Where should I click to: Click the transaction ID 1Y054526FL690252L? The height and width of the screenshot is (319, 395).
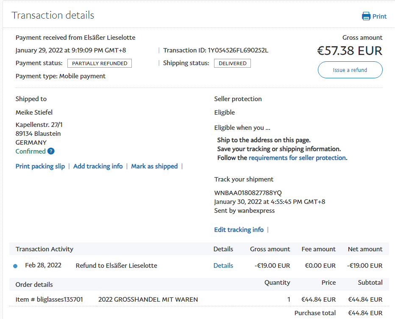click(238, 50)
